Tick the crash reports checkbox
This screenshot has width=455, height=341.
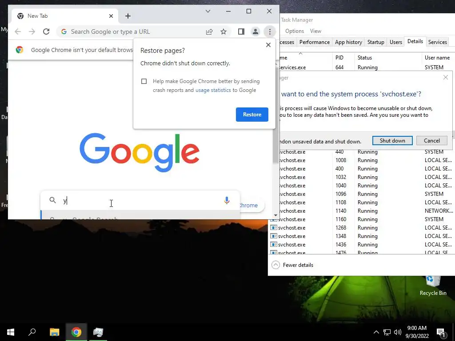pos(144,81)
